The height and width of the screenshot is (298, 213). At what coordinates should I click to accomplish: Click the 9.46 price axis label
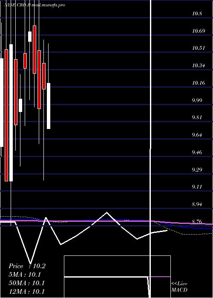click(197, 152)
